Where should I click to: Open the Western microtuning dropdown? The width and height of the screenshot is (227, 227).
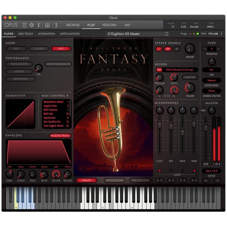[211, 80]
